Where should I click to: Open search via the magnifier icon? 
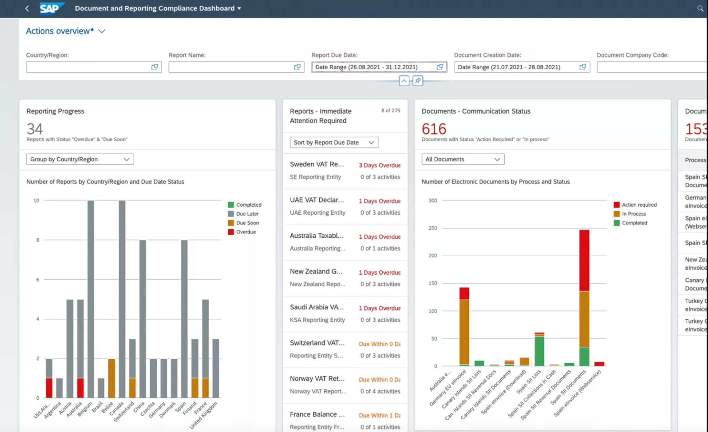coord(700,8)
